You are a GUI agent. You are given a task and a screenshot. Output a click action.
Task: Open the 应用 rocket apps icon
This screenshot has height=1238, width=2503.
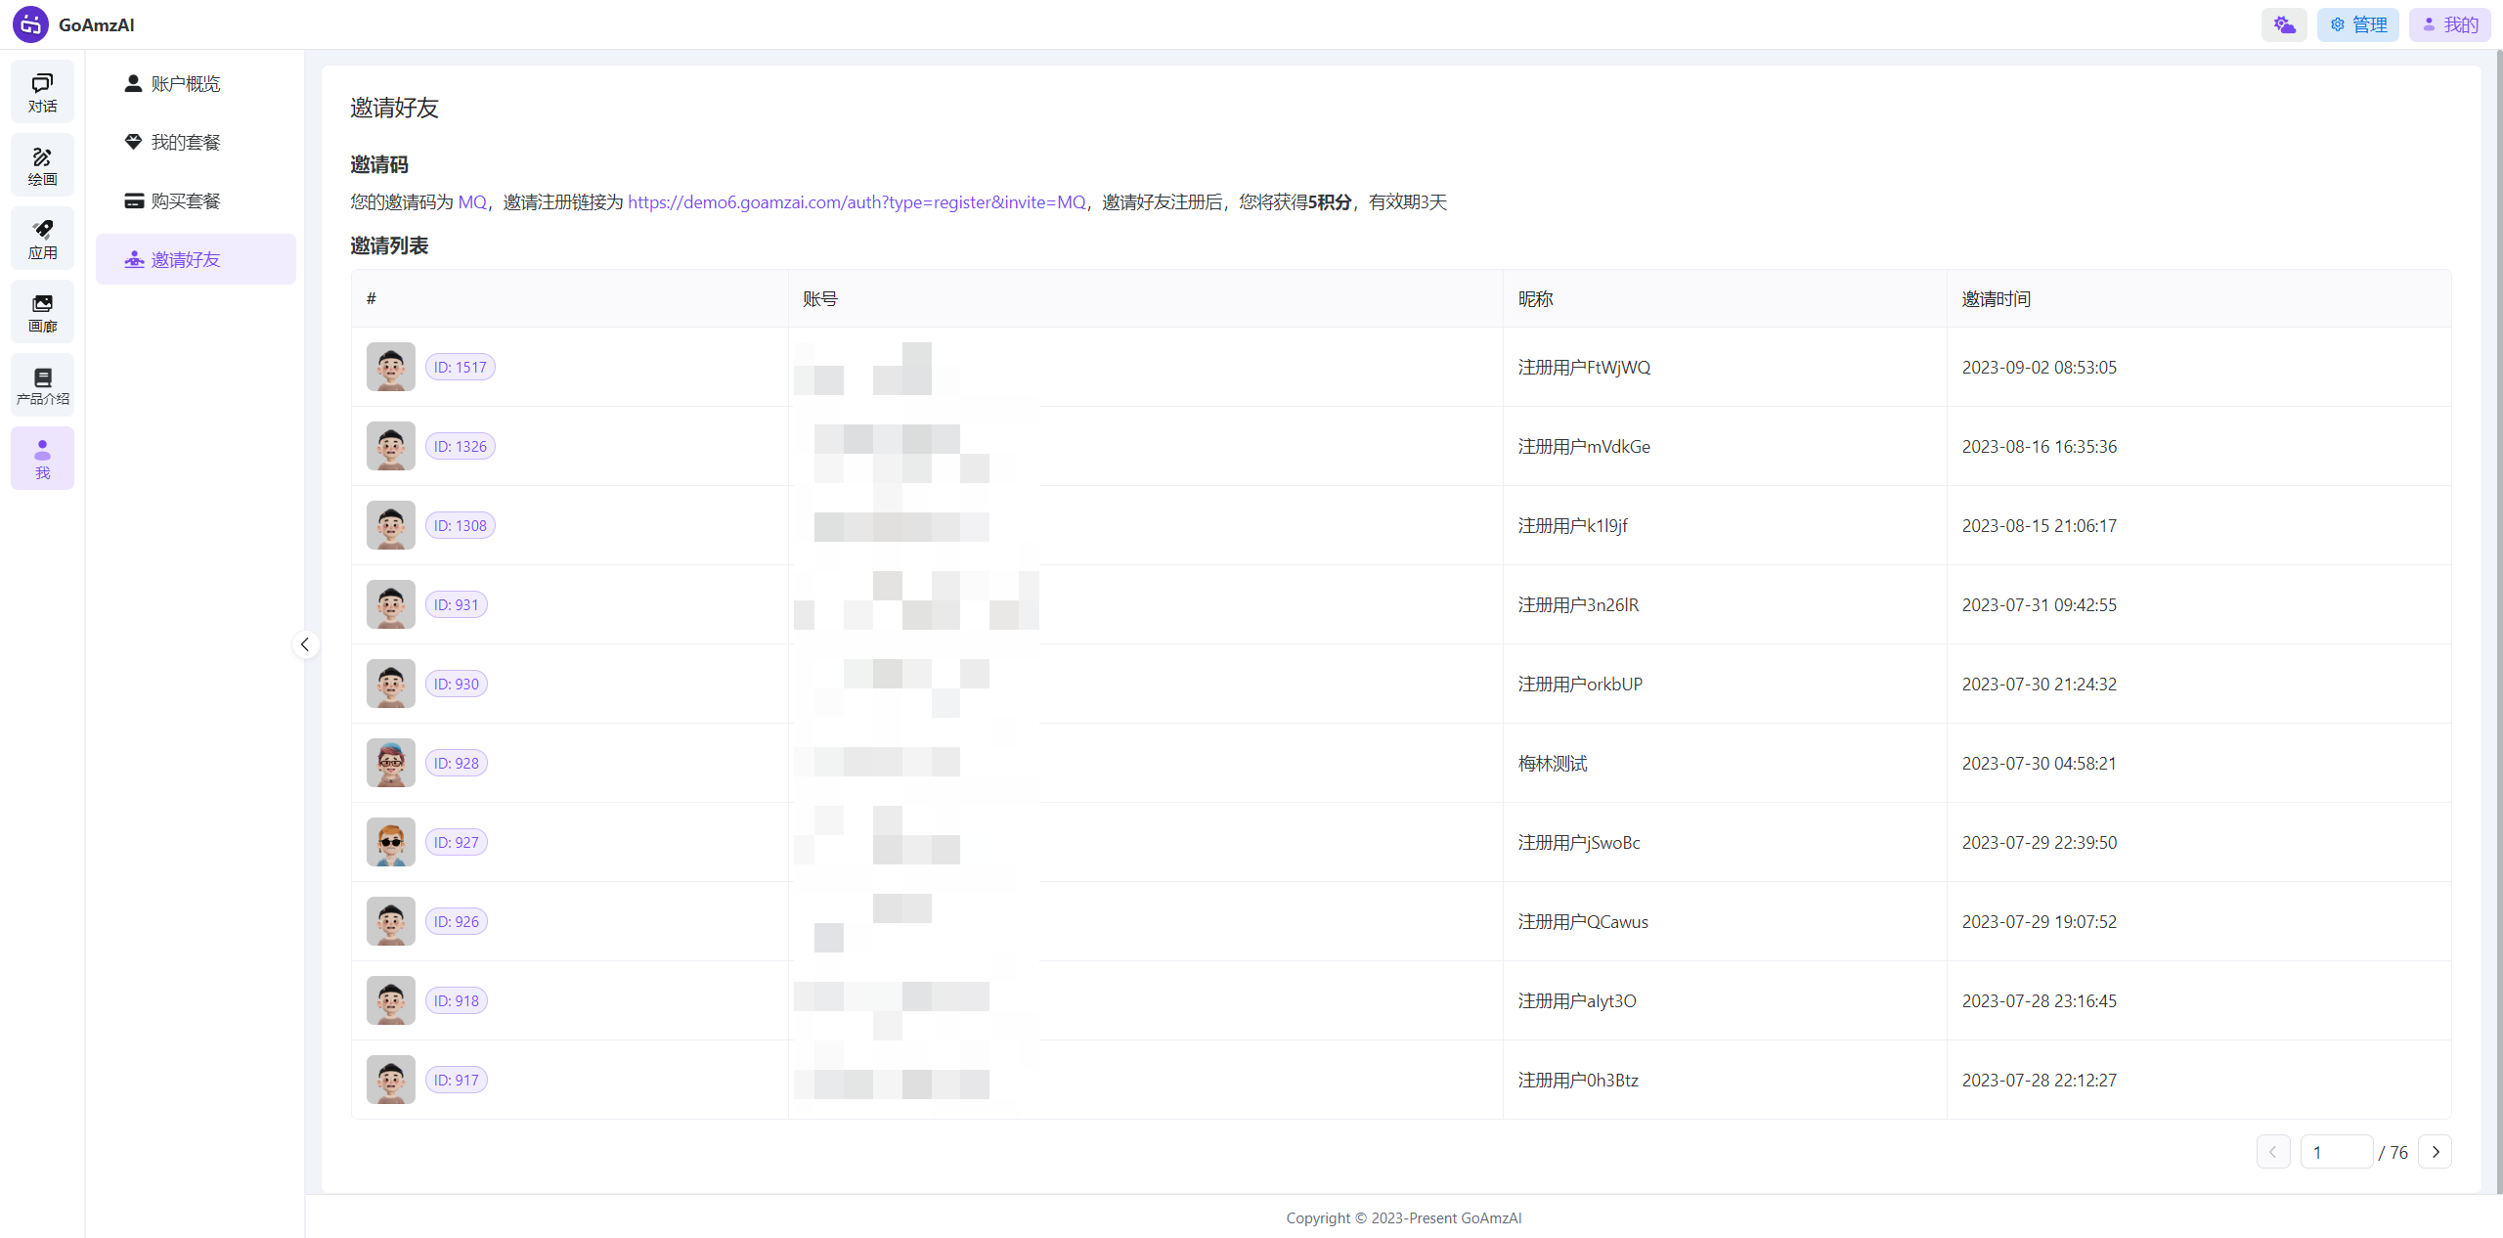[x=42, y=239]
